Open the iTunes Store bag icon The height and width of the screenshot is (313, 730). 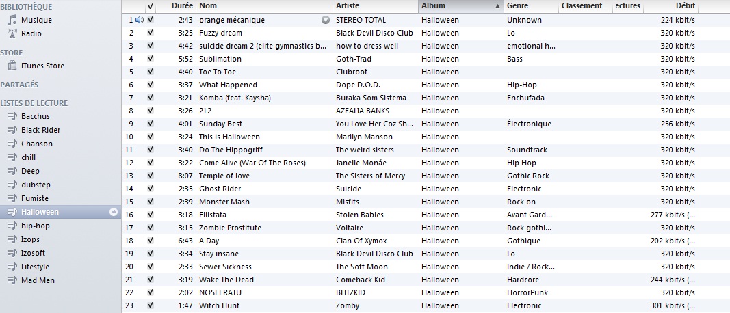pos(12,66)
